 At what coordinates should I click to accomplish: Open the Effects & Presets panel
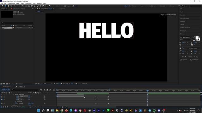click(x=185, y=18)
